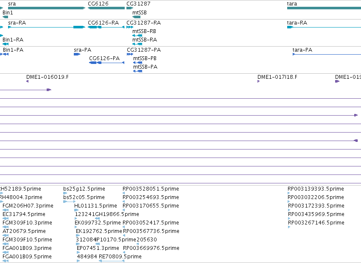Select the Bin1 gene label
361x263 pixels.
(x=8, y=13)
